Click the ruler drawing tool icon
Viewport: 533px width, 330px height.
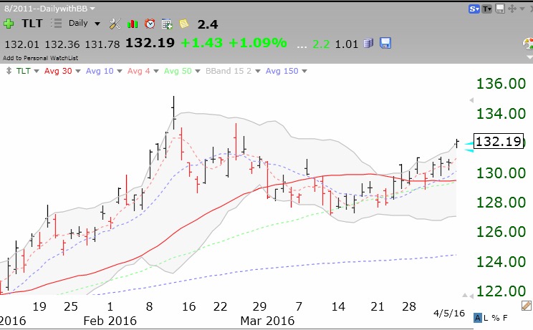coord(527,306)
